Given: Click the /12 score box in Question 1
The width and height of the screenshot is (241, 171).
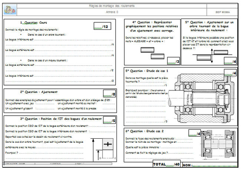Looking at the screenshot, I should (100, 26).
